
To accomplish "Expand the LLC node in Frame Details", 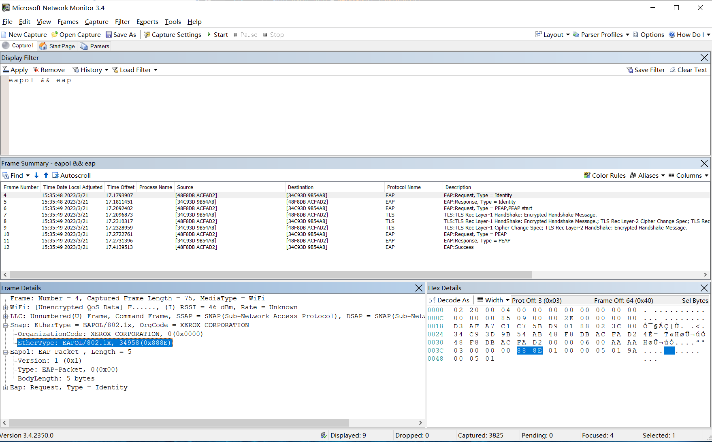I will [x=6, y=317].
